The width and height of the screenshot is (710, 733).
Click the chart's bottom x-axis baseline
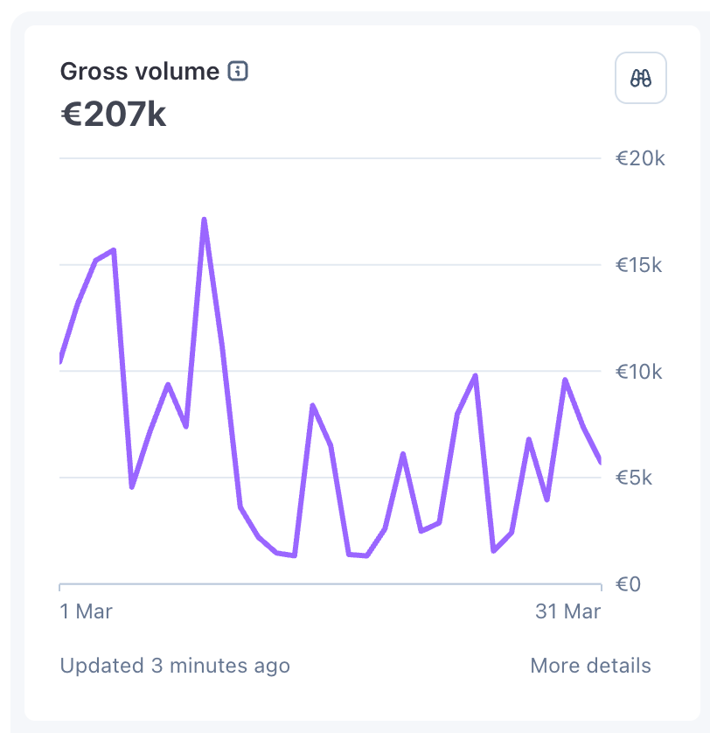(330, 584)
